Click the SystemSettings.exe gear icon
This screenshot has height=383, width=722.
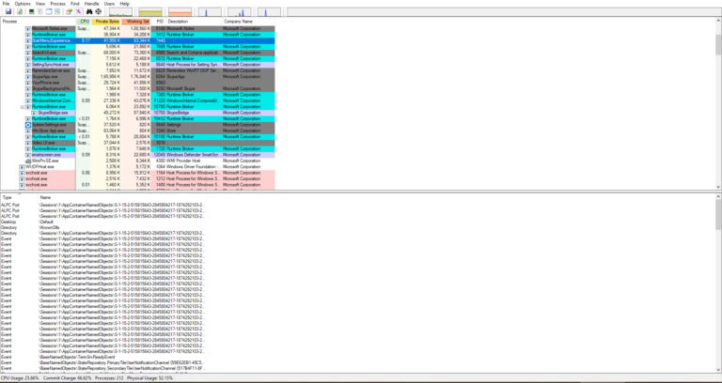(x=28, y=125)
